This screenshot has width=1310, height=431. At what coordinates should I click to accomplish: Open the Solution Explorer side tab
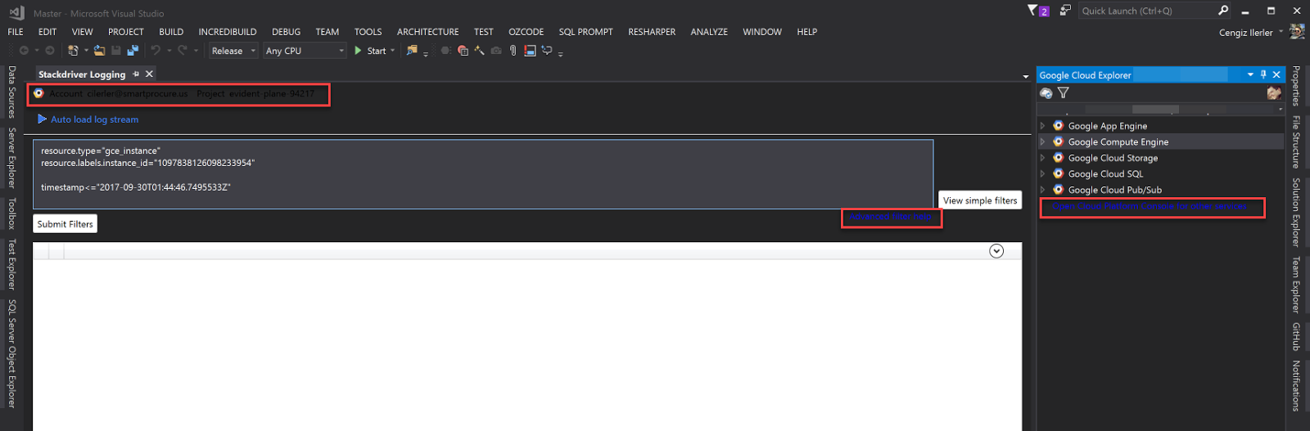click(x=1296, y=212)
